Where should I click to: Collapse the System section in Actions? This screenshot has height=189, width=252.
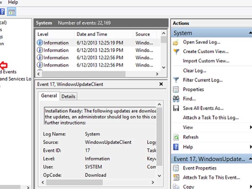point(250,33)
